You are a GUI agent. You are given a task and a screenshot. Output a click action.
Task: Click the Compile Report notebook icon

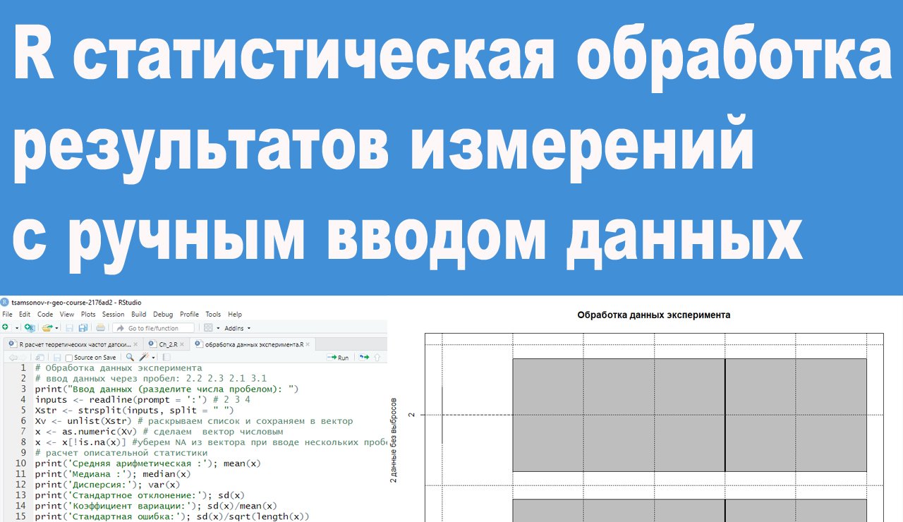(166, 358)
